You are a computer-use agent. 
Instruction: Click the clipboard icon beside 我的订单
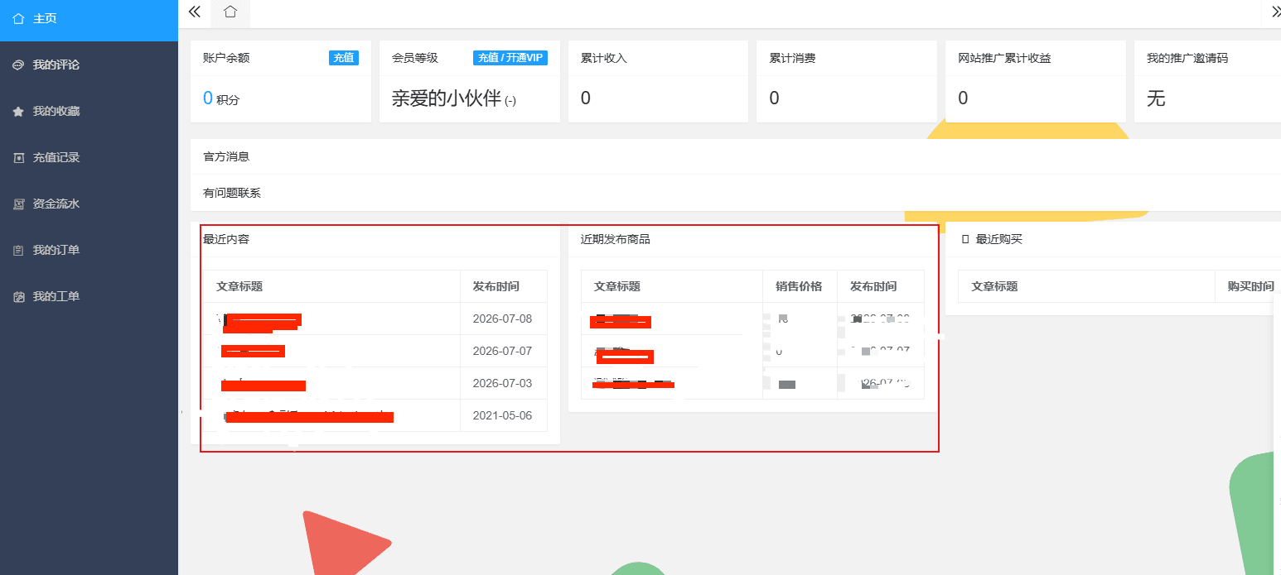18,250
